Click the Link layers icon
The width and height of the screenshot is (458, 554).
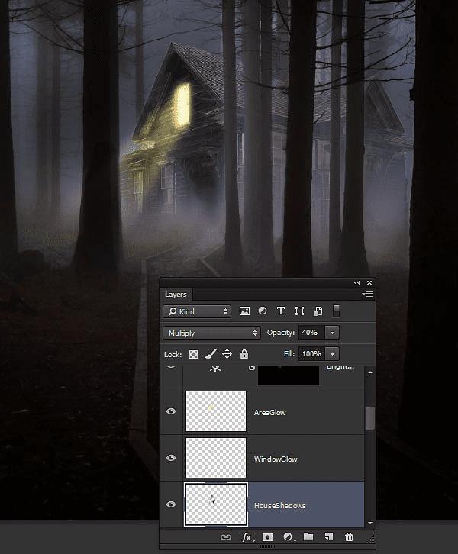click(x=226, y=537)
